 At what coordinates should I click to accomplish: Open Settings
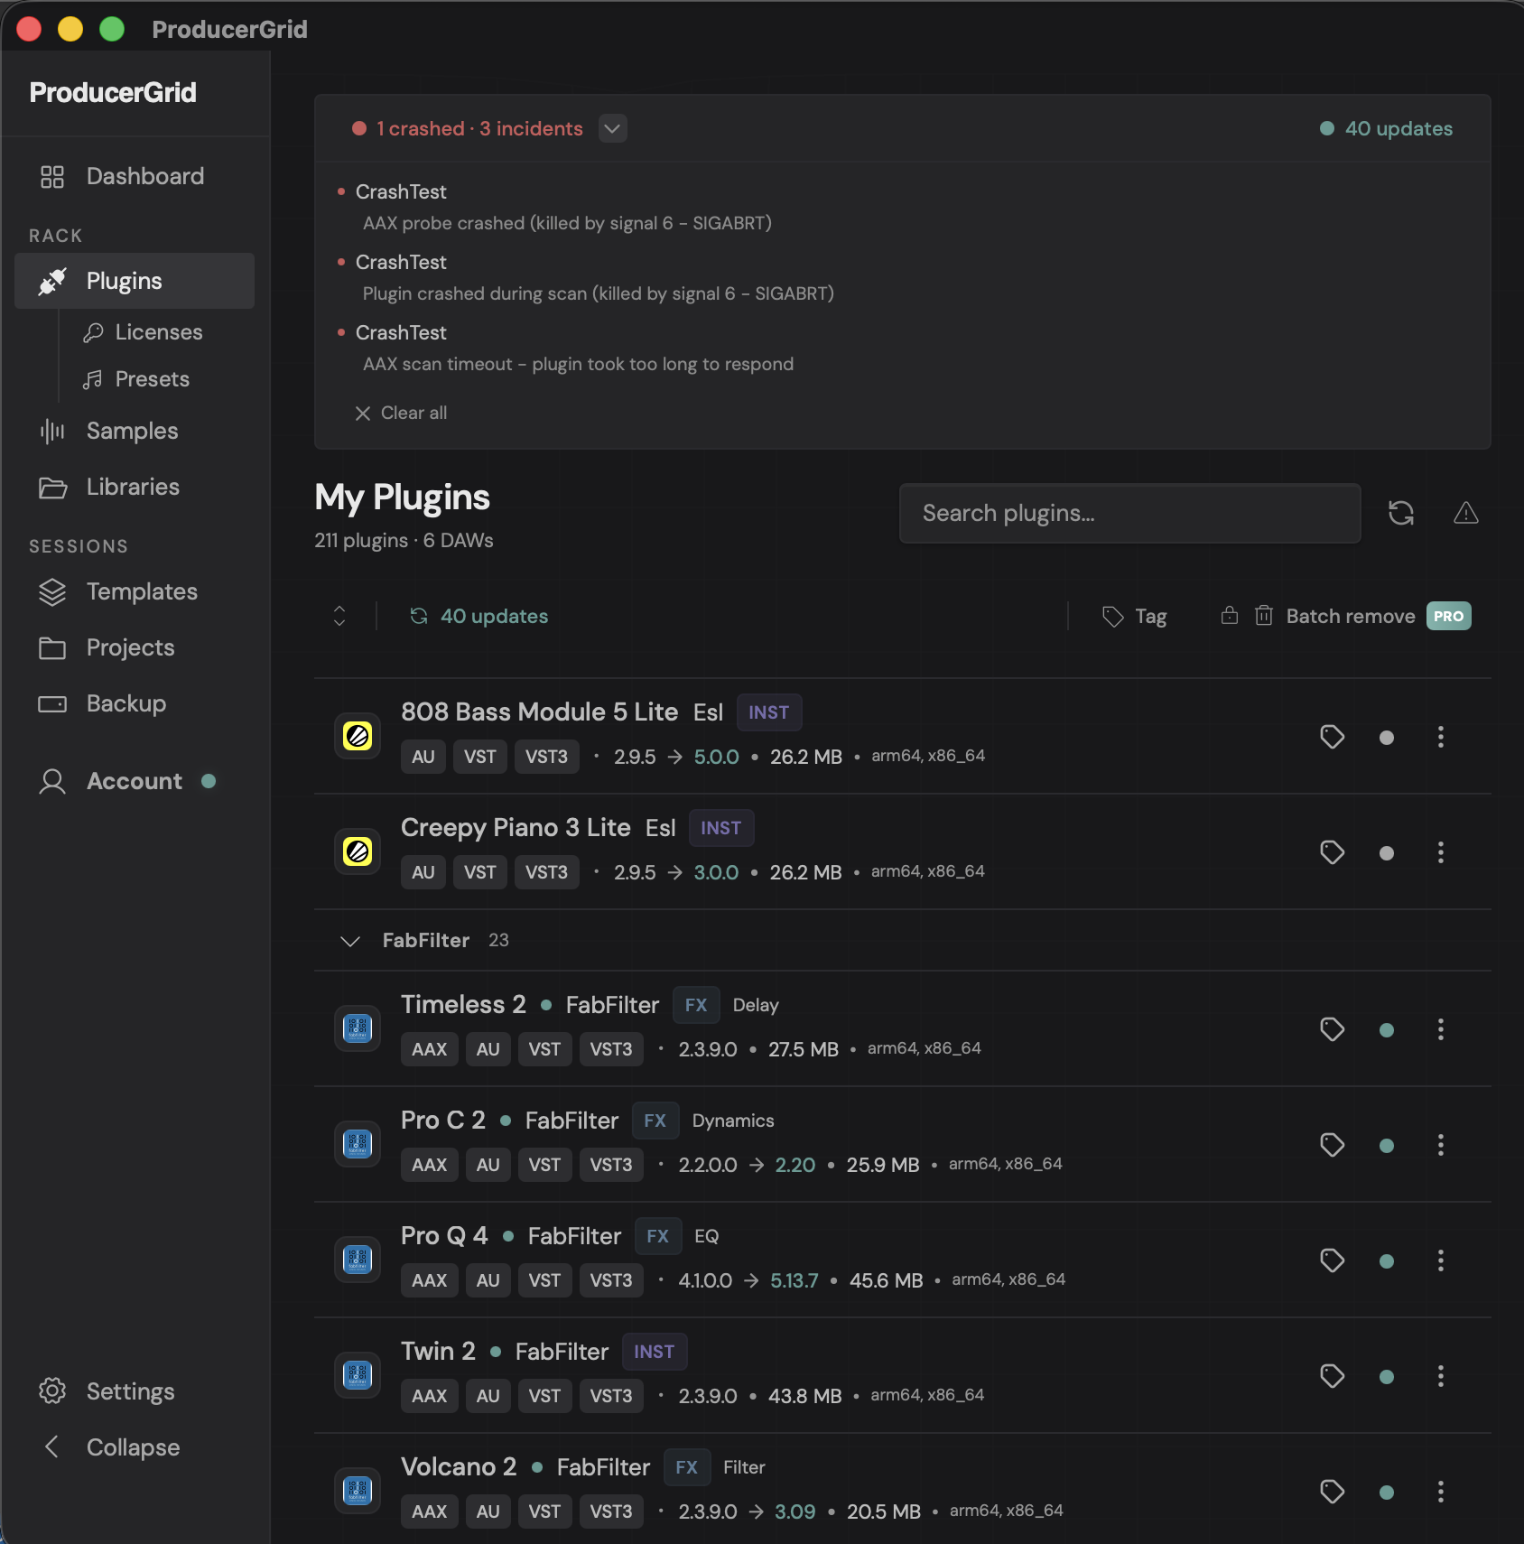pyautogui.click(x=135, y=1391)
